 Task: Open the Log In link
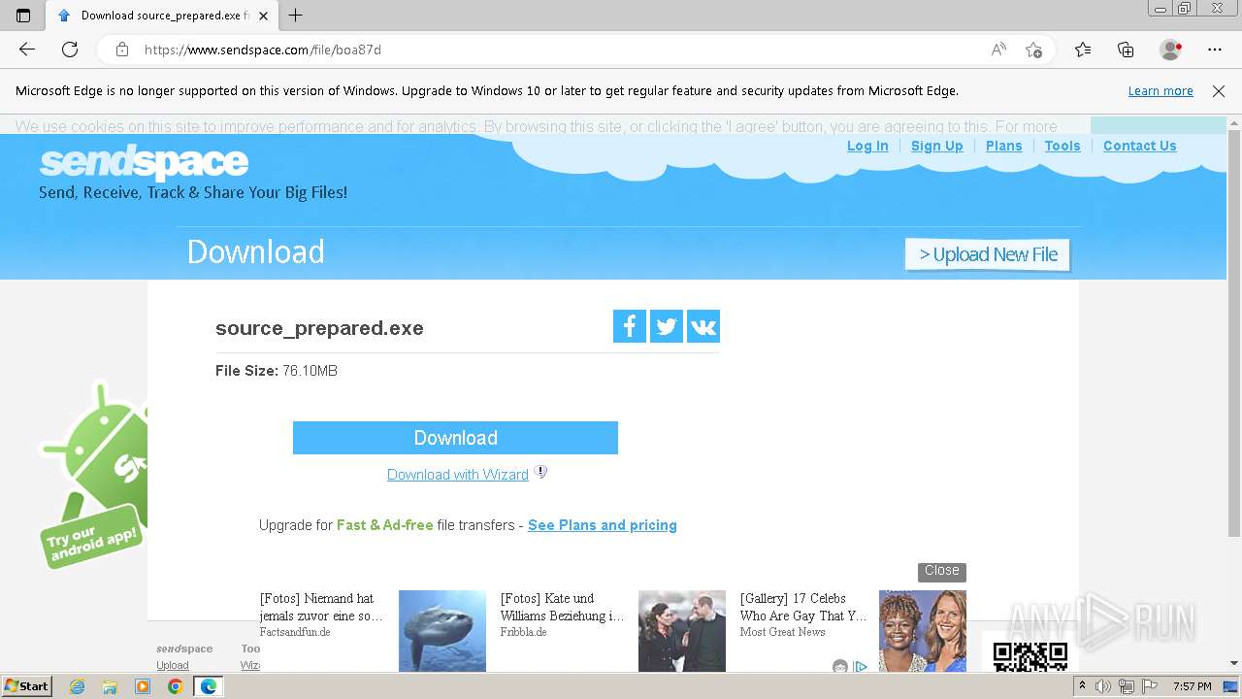pyautogui.click(x=867, y=146)
